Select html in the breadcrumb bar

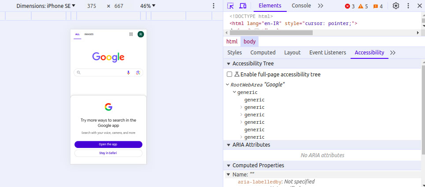[x=232, y=42]
